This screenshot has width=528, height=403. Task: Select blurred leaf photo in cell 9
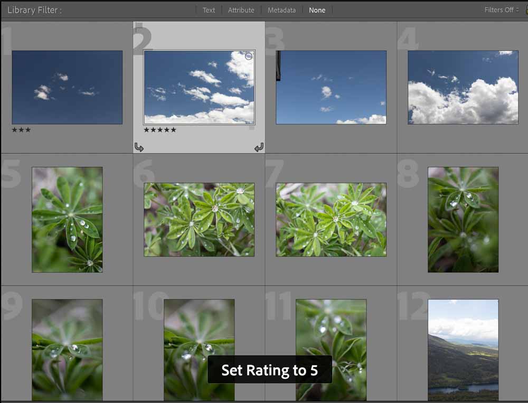[68, 350]
